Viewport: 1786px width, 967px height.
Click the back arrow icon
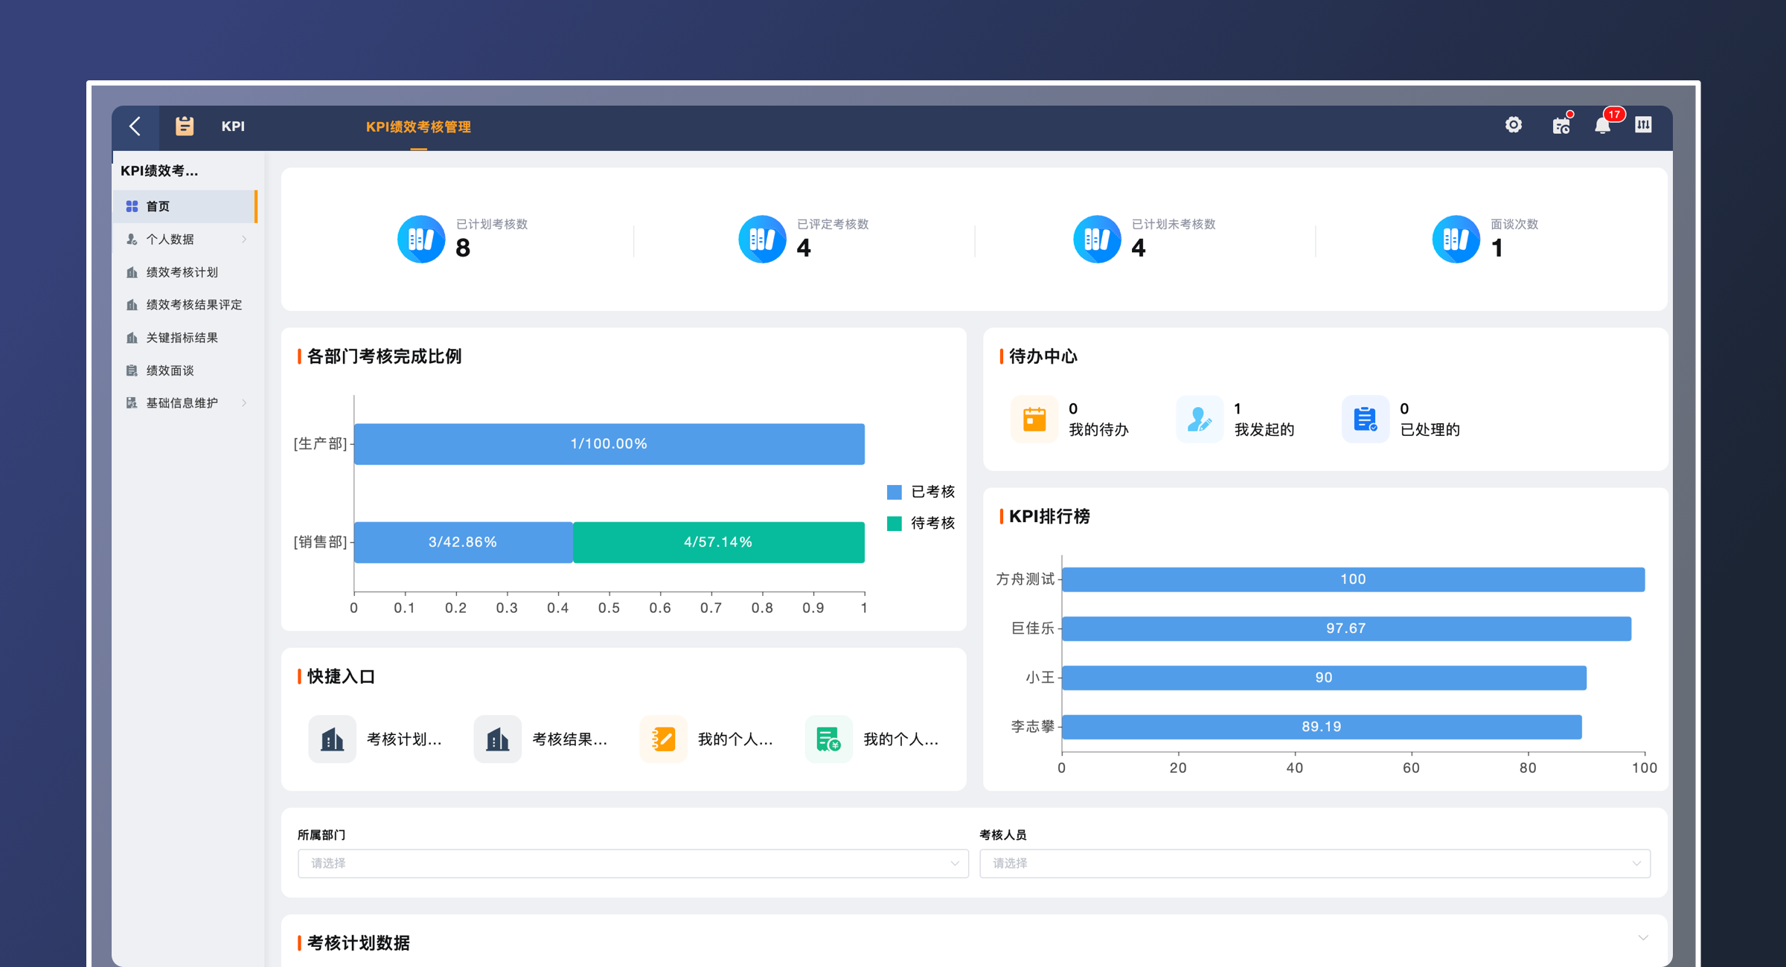(x=135, y=126)
